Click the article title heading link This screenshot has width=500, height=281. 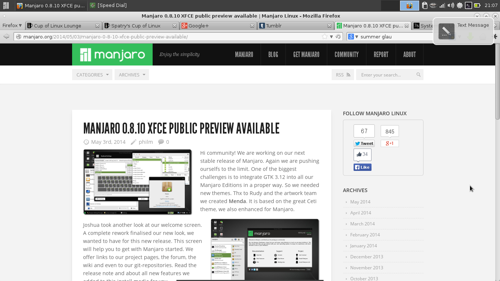181,128
